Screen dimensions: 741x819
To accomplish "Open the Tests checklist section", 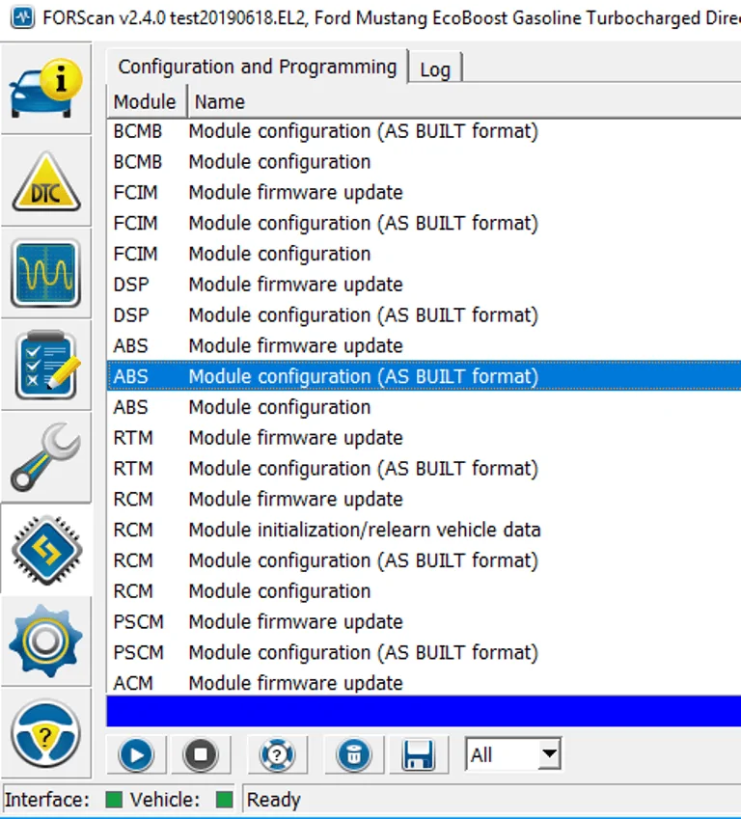I will click(x=46, y=365).
